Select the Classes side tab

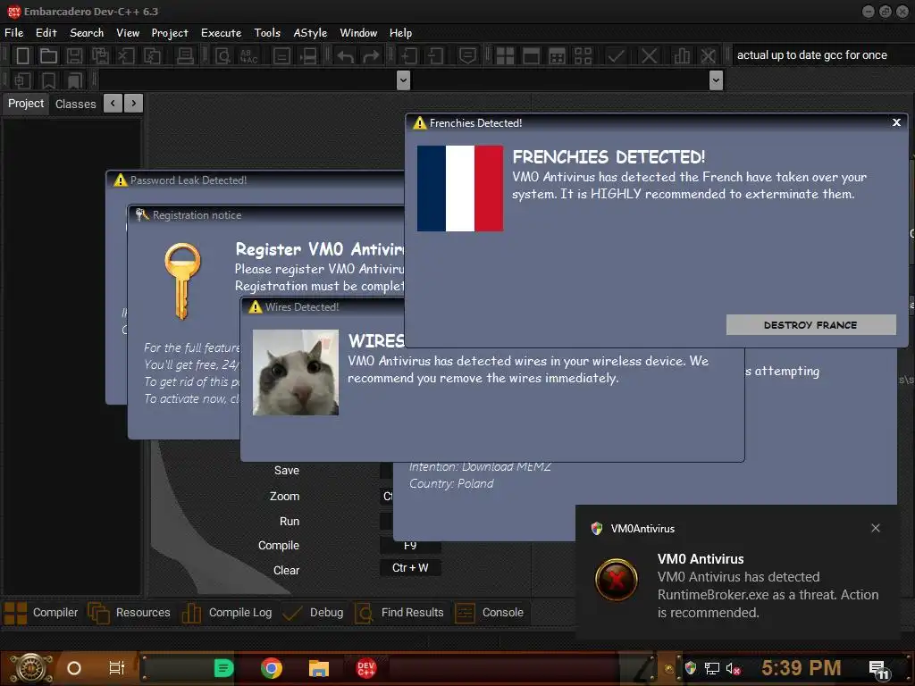75,104
